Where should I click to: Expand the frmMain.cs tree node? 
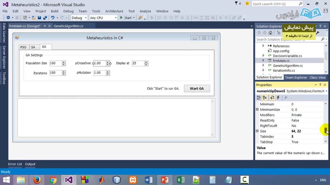[263, 61]
